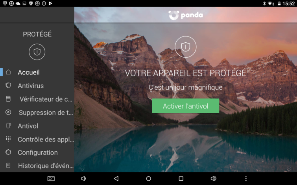
Task: Click the Panda logo at top
Action: tap(186, 15)
